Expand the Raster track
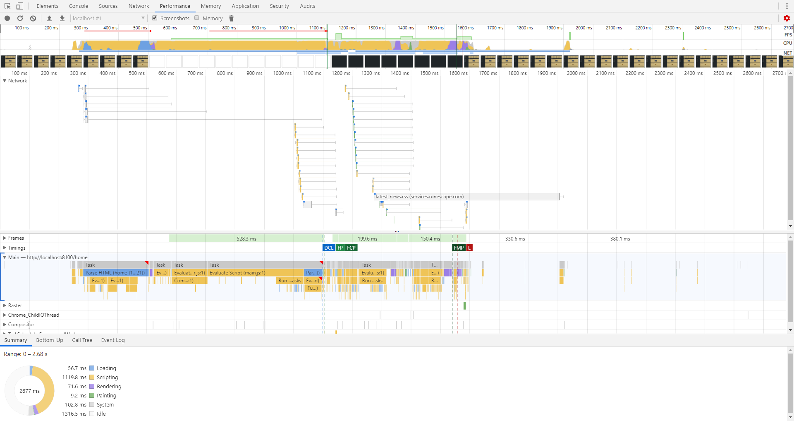 5,306
